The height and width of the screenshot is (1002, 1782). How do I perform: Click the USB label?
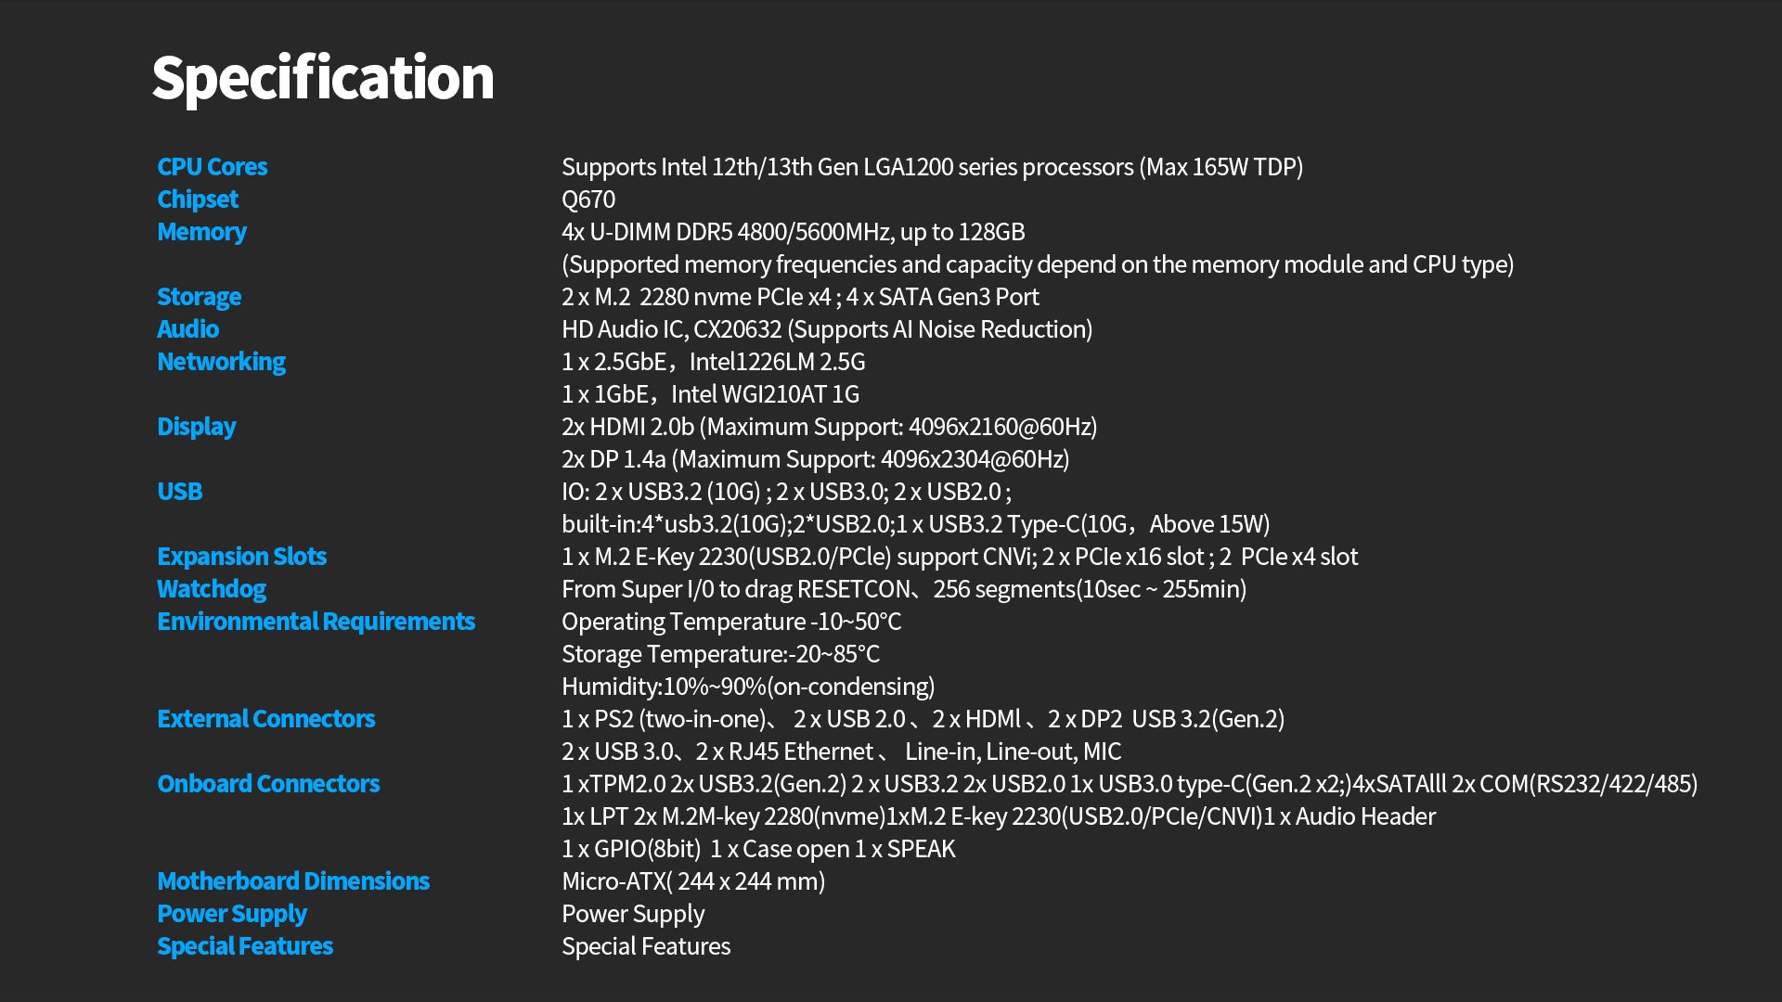(x=179, y=492)
